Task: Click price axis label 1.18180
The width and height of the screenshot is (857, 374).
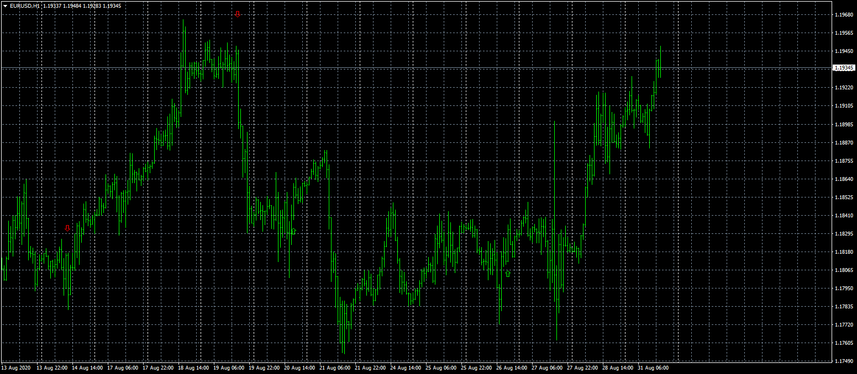Action: pyautogui.click(x=843, y=252)
